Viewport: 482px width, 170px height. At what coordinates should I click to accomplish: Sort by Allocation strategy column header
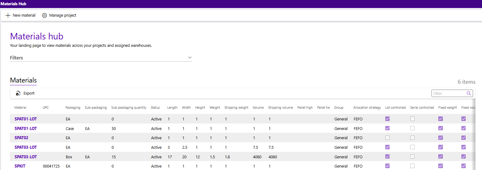367,108
